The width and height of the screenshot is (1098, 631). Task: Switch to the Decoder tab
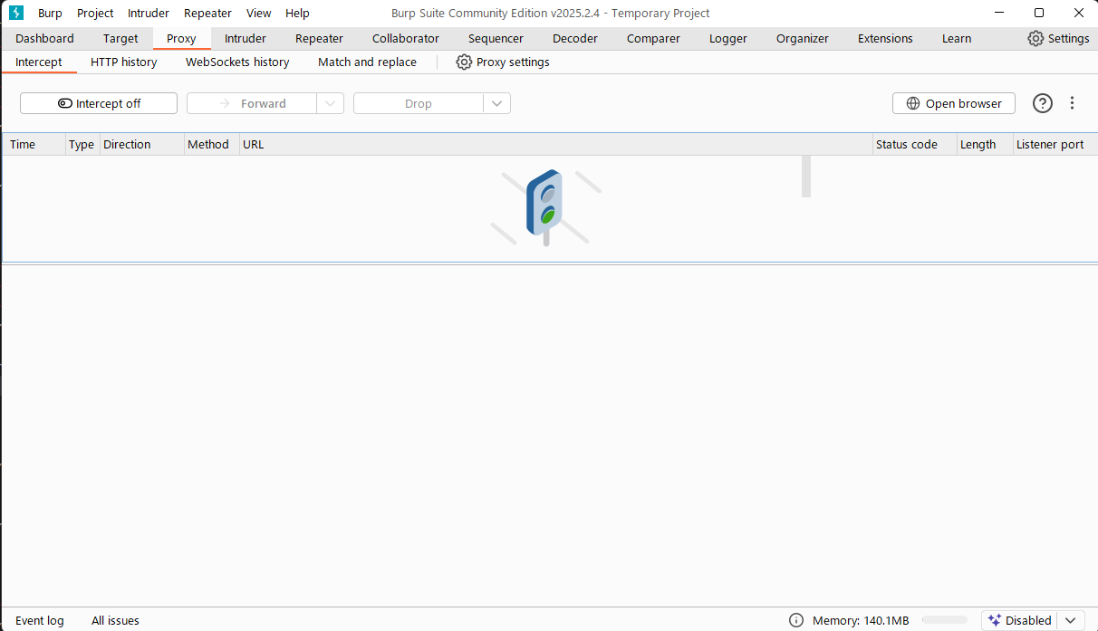click(575, 38)
